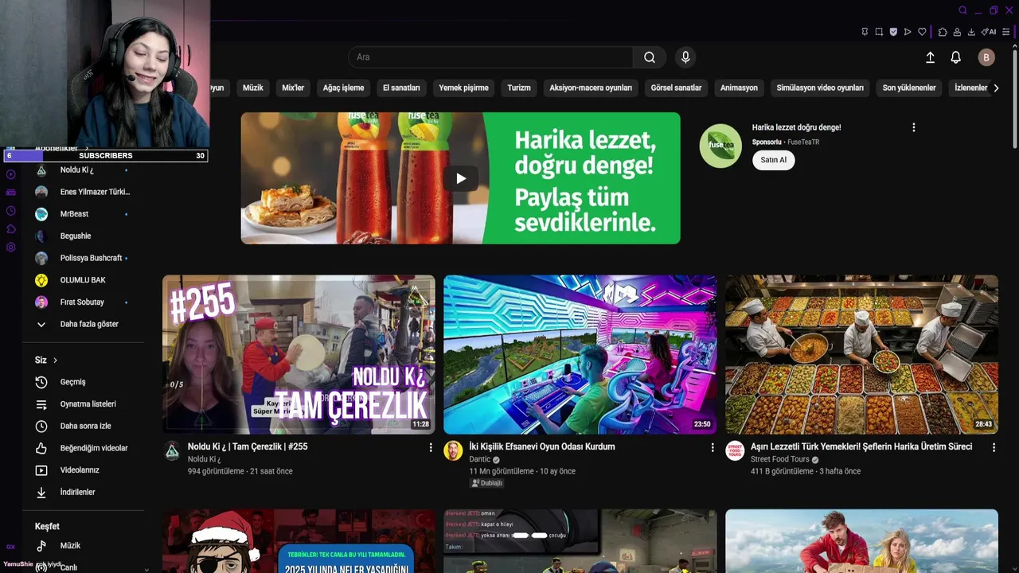Viewport: 1019px width, 573px height.
Task: Select the Ağaç işleme chip
Action: 343,88
